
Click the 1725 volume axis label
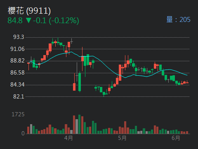tap(18, 114)
